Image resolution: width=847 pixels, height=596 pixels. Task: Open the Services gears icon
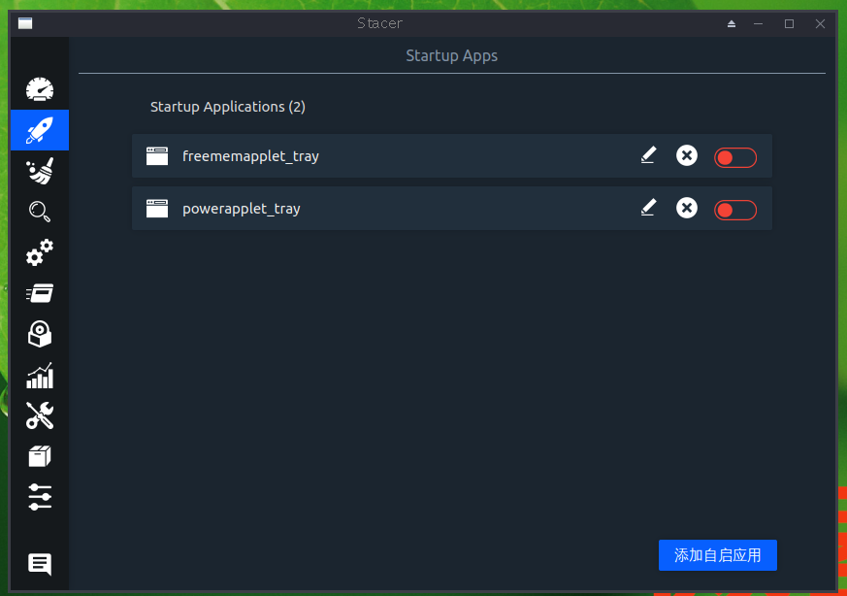[x=40, y=253]
